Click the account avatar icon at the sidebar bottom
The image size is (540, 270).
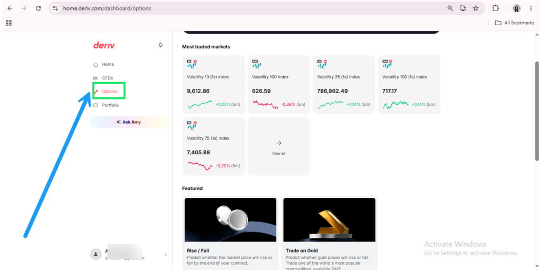coord(95,254)
